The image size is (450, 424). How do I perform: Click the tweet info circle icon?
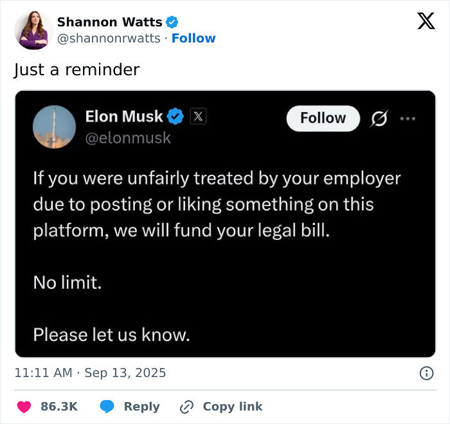pos(426,373)
